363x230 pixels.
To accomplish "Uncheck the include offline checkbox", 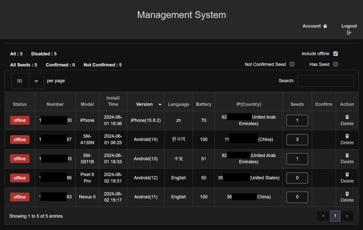I will 335,54.
